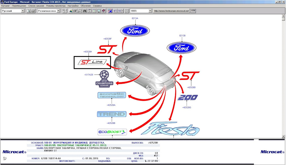Click the monitor screen toolbar icon
Image resolution: width=286 pixels, height=165 pixels.
pos(99,11)
